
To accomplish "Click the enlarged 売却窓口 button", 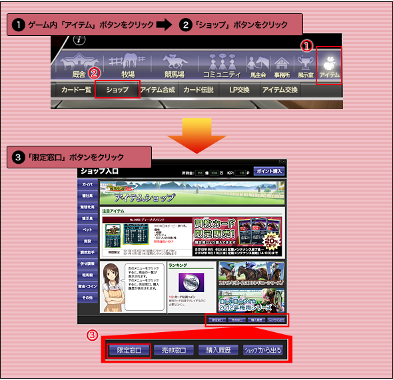I will click(x=174, y=350).
